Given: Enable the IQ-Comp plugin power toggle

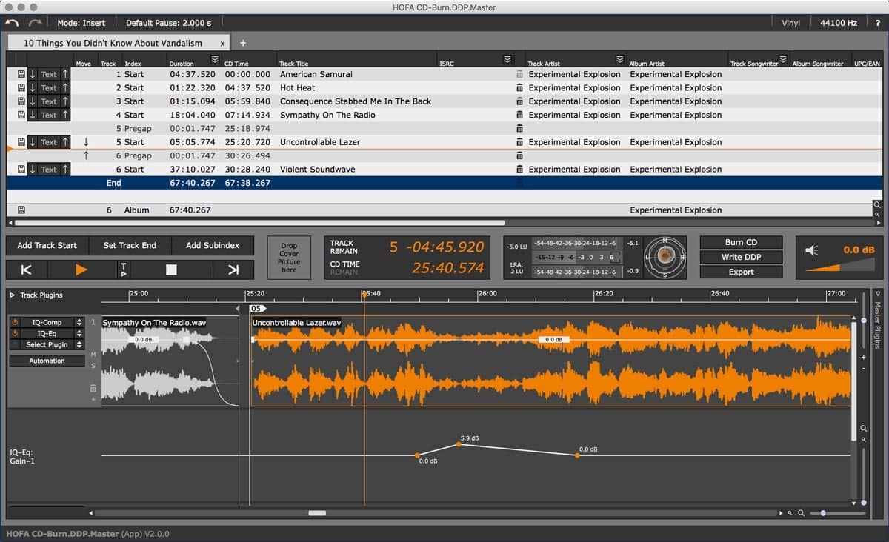Looking at the screenshot, I should [x=16, y=322].
